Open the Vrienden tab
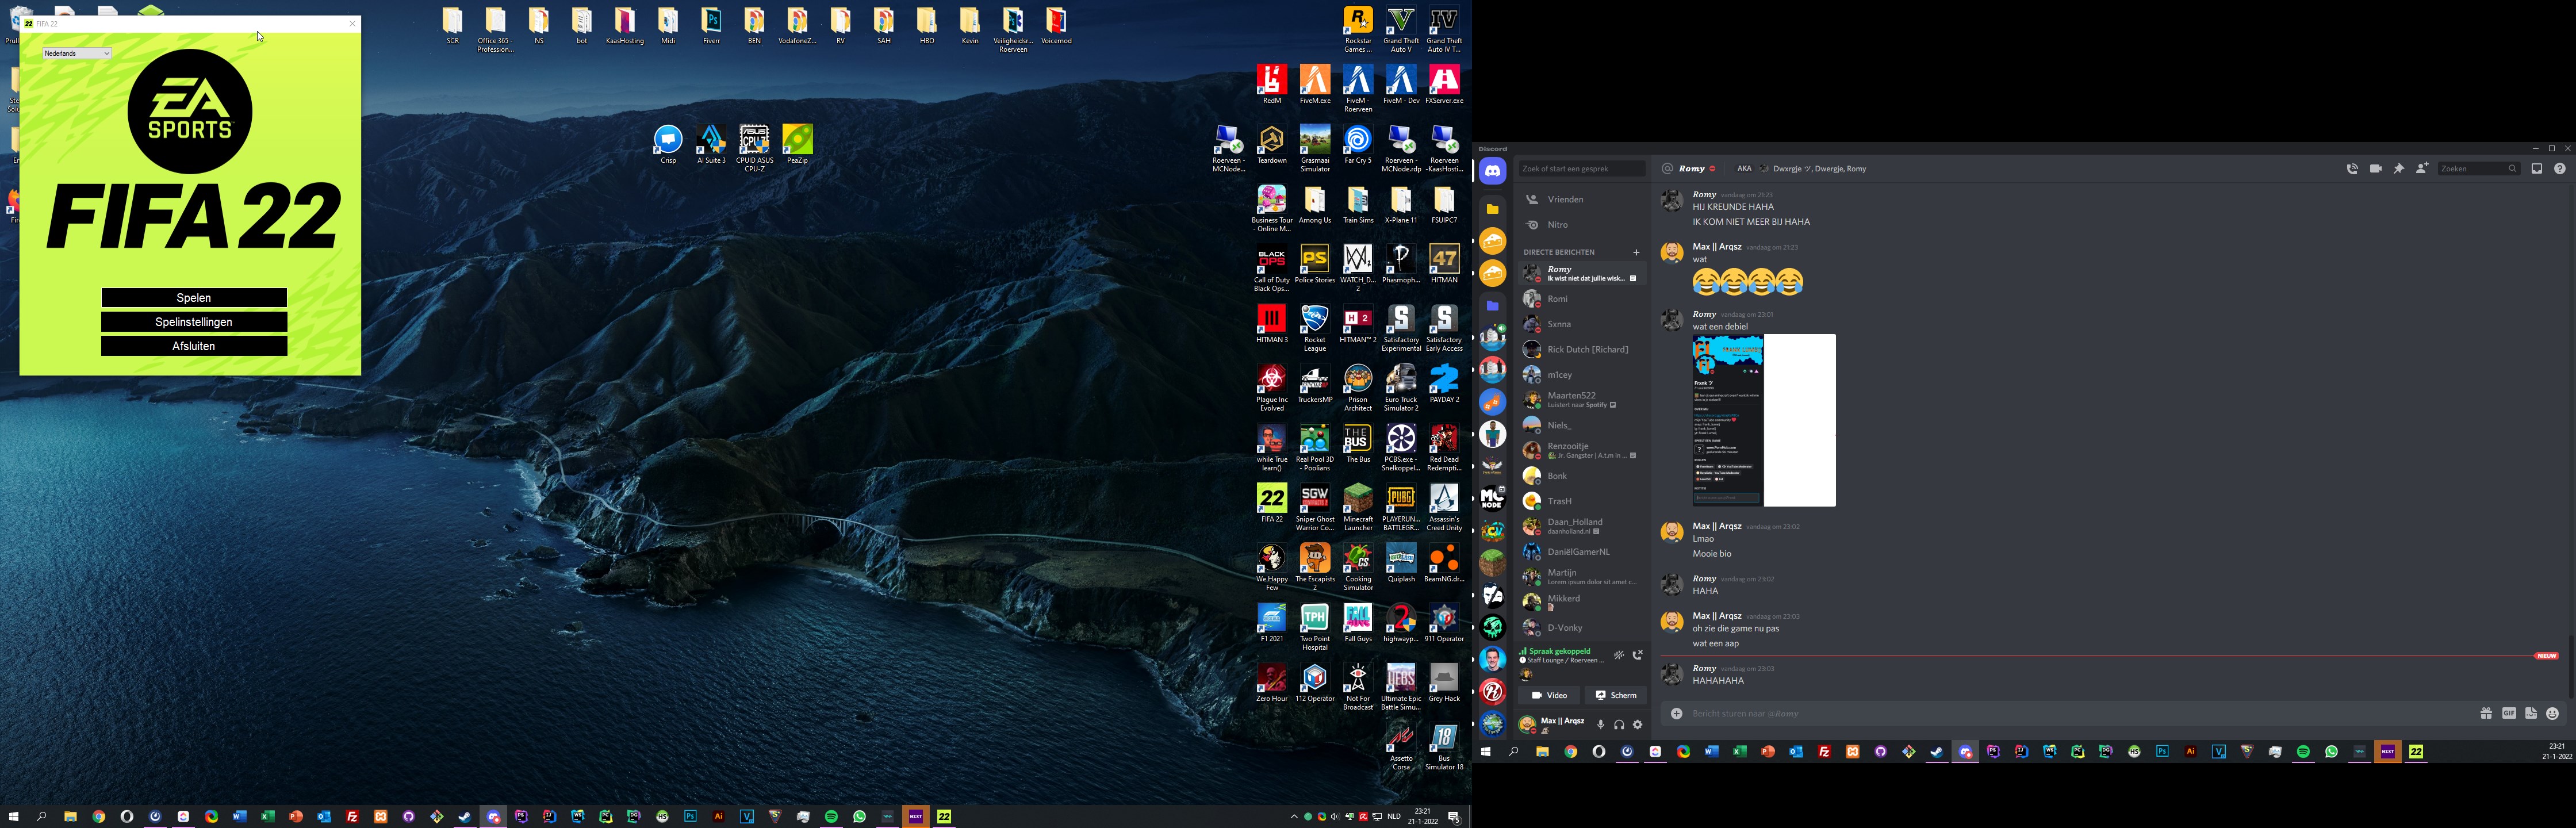 [x=1565, y=199]
